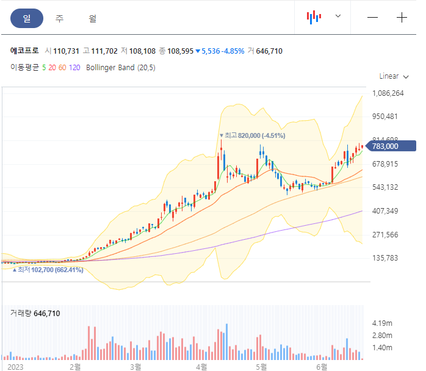Click the candlestick chart type icon
The image size is (426, 371).
[314, 17]
